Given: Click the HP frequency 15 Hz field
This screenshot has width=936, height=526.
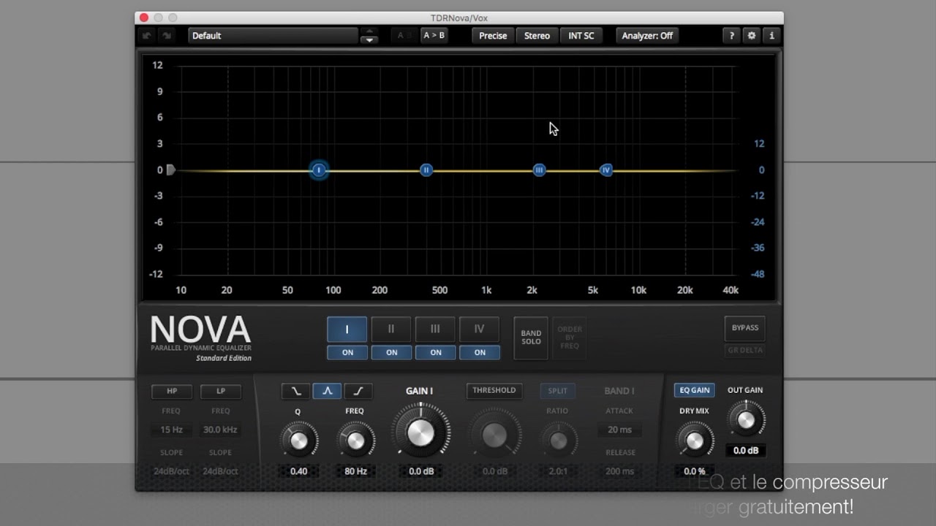Looking at the screenshot, I should point(172,430).
